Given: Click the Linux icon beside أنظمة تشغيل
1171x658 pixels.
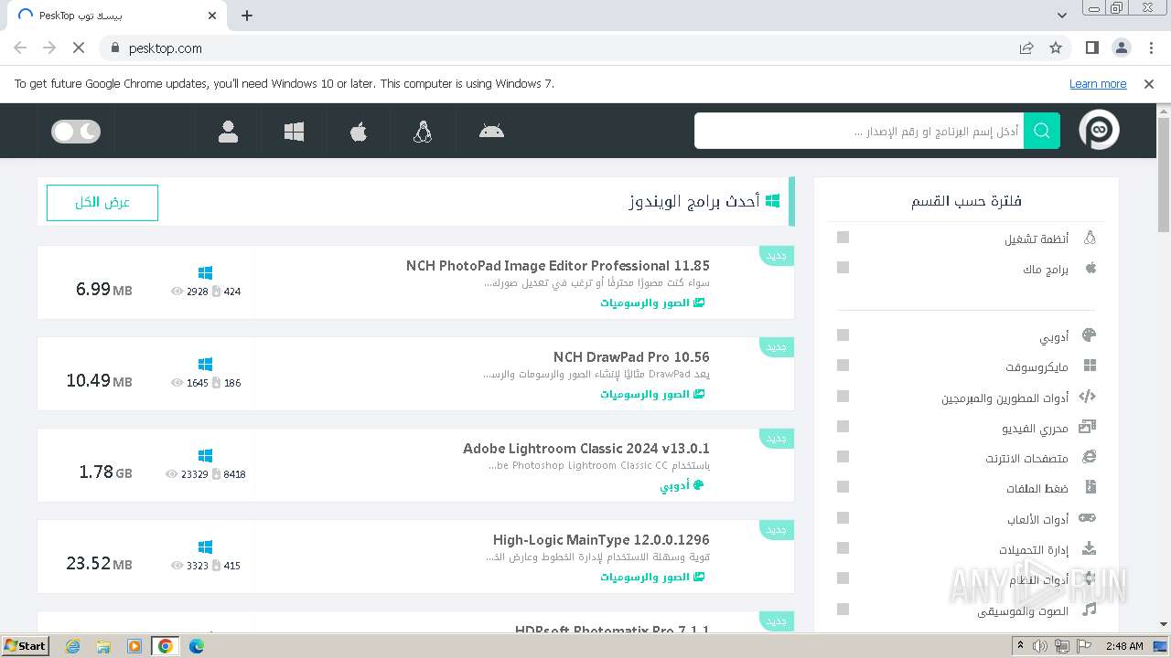Looking at the screenshot, I should tap(1090, 238).
